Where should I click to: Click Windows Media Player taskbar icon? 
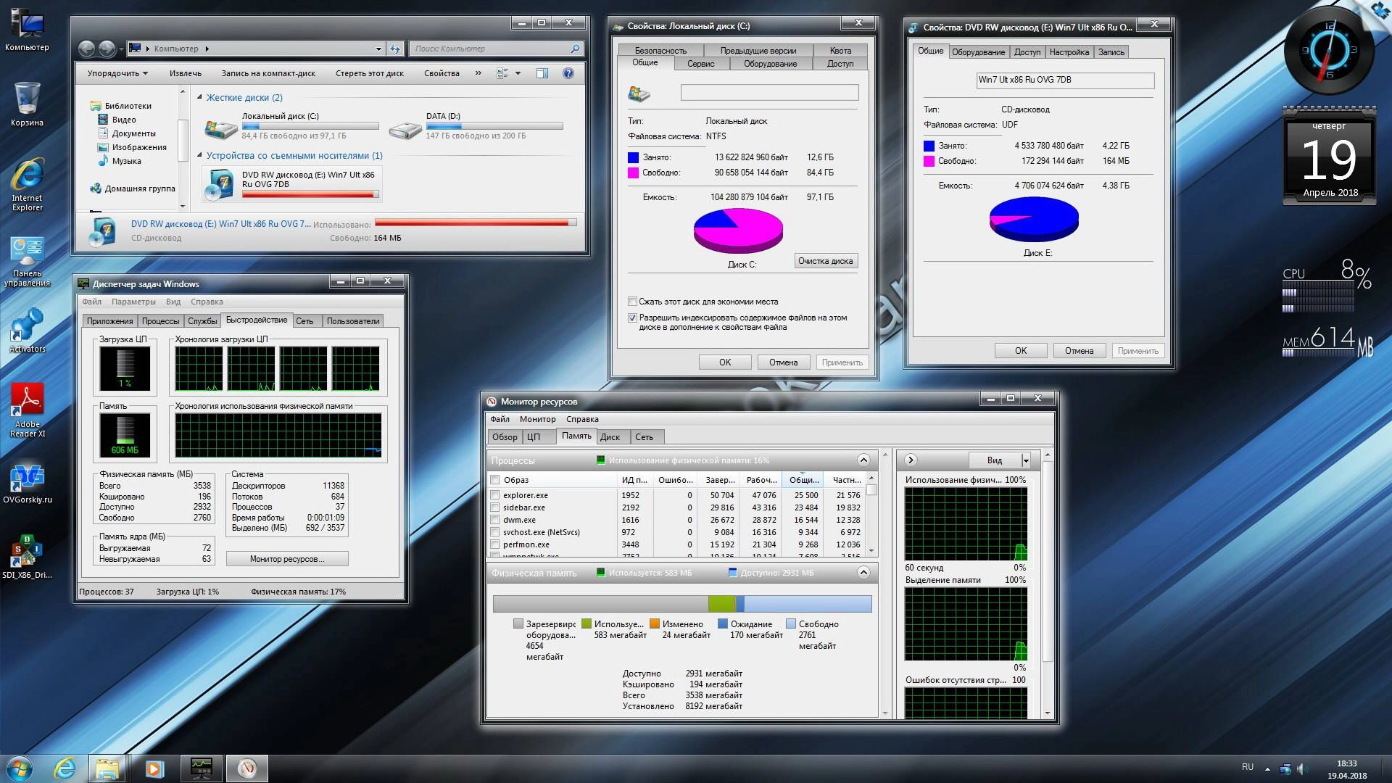pyautogui.click(x=154, y=768)
